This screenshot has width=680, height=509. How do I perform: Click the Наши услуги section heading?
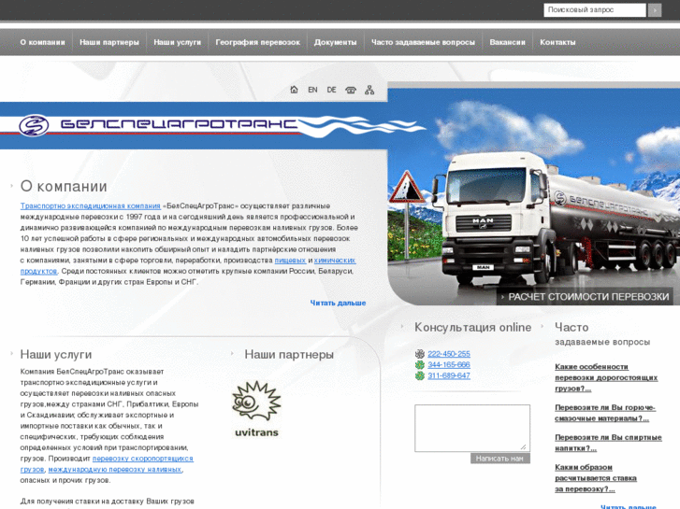[56, 354]
